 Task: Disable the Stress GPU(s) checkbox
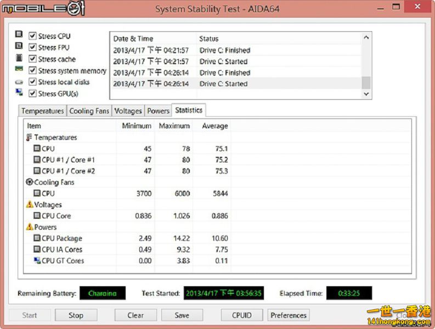pyautogui.click(x=32, y=94)
